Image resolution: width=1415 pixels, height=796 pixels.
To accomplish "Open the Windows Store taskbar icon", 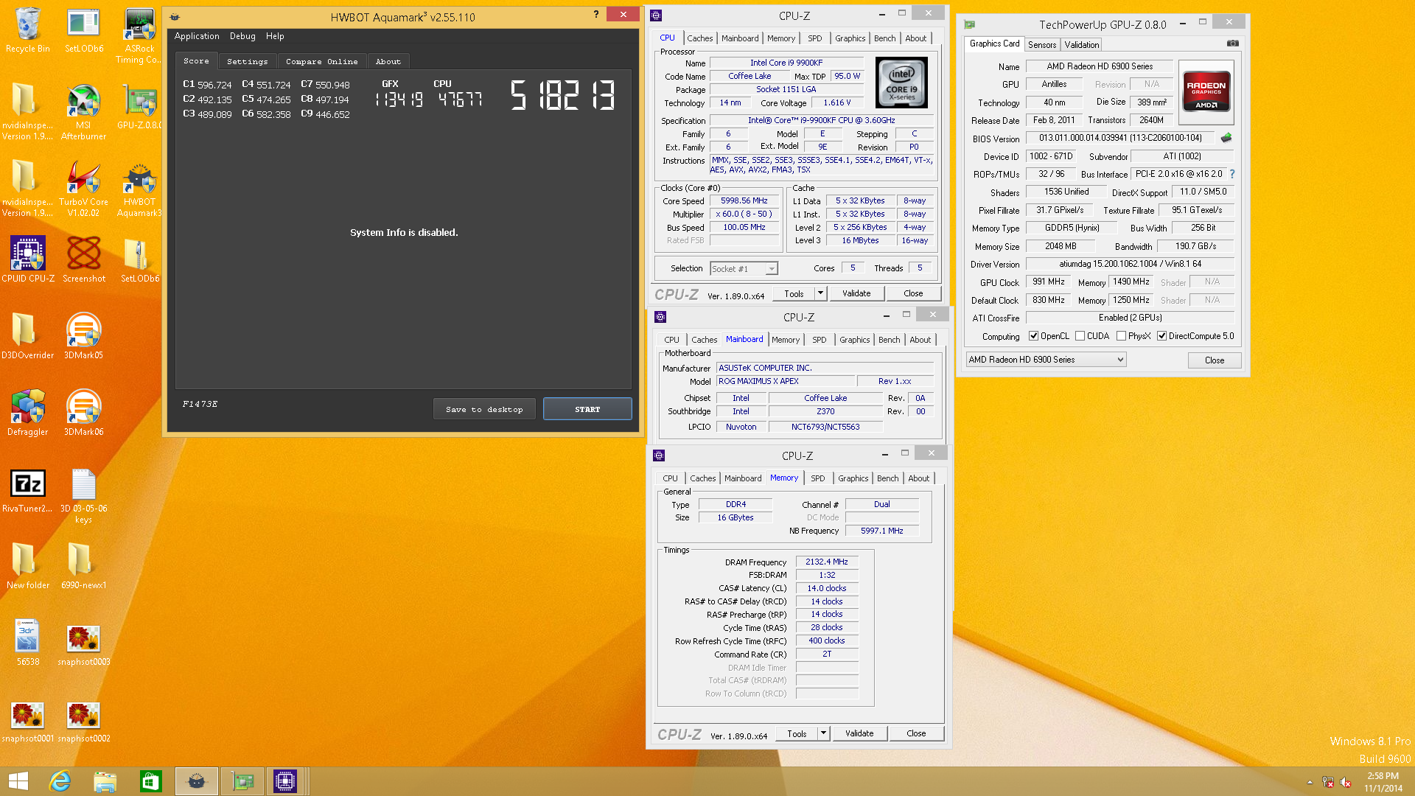I will [x=151, y=781].
